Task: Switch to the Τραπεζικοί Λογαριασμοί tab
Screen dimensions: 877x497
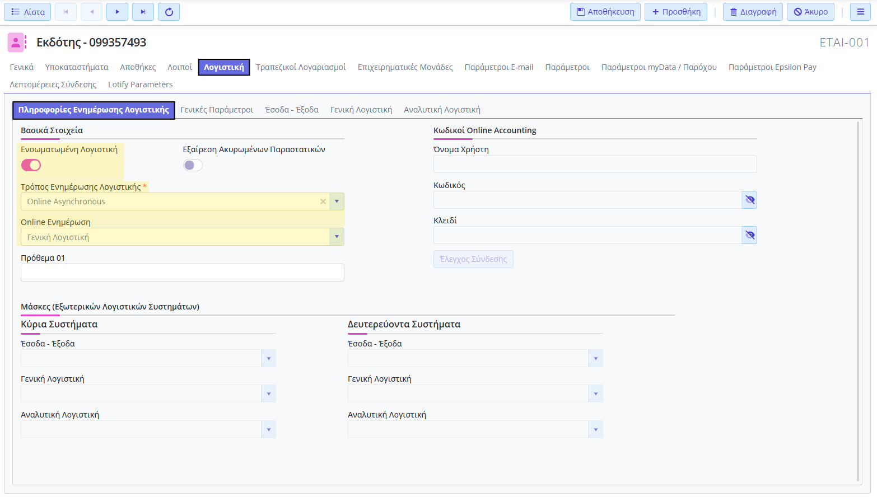Action: [301, 67]
